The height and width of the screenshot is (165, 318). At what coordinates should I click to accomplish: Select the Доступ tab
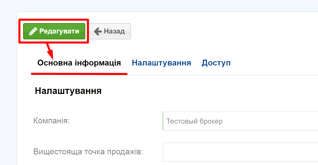(216, 63)
